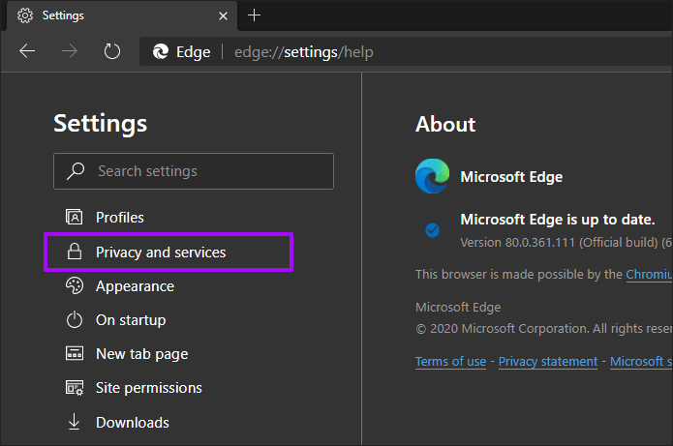
Task: Click the Microsoft Edge logo in About
Action: 432,176
